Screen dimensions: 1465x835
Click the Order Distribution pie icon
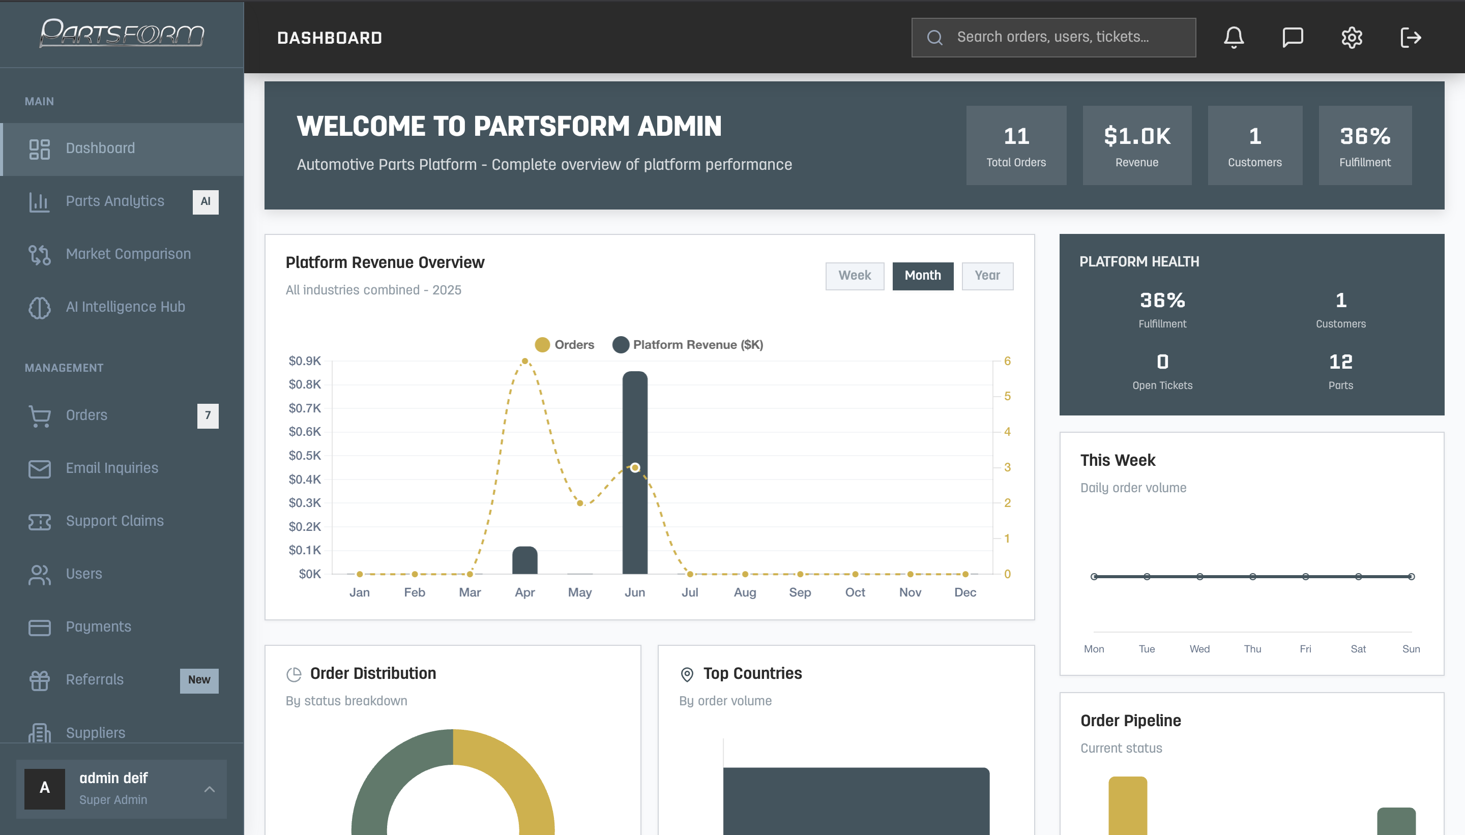tap(294, 674)
